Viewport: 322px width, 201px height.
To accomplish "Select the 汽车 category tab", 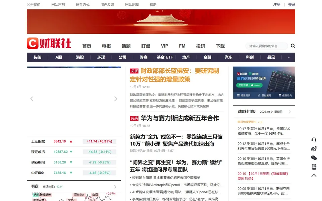I will tap(228, 57).
